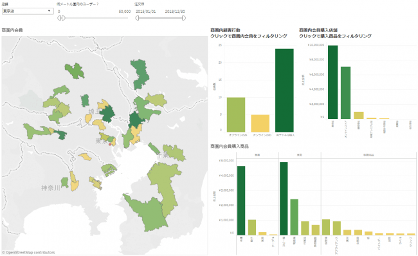This screenshot has height=256, width=418.
Task: Click the store dropdown arrow
Action: [x=49, y=11]
